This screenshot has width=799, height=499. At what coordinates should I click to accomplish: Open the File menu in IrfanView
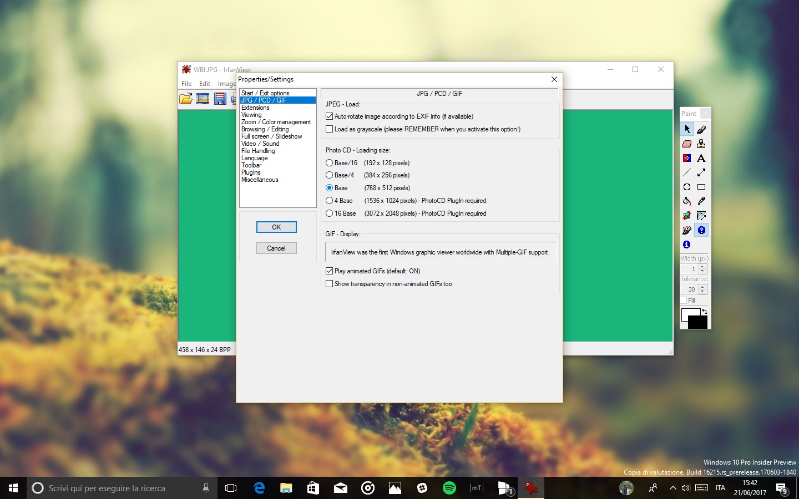point(186,84)
